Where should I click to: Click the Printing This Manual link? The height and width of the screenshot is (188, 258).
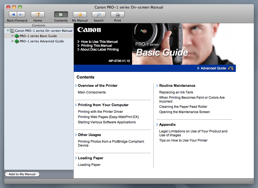(x=96, y=46)
